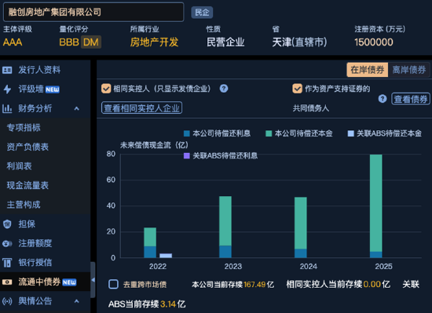This screenshot has width=432, height=313.
Task: Click the 注册额度 sidebar icon
Action: point(7,243)
